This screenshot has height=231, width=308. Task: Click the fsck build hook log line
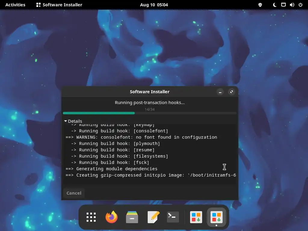110,162
